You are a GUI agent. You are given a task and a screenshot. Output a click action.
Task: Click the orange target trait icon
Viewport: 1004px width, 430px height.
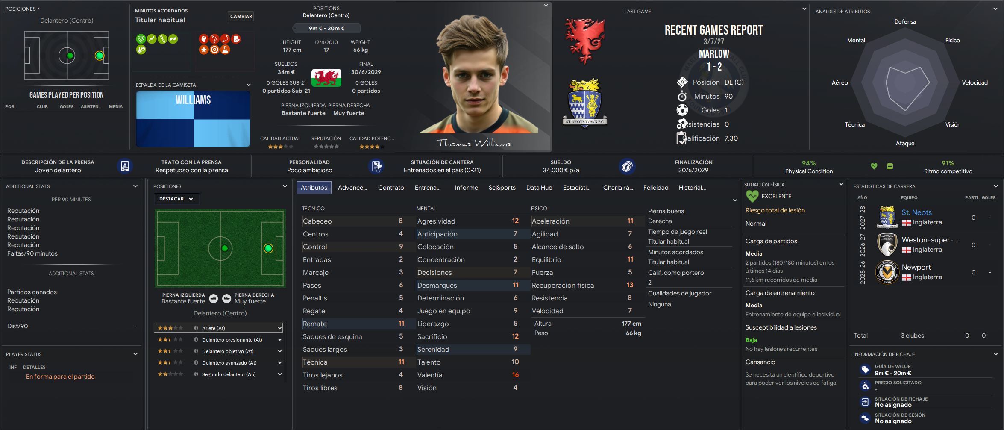[x=214, y=50]
